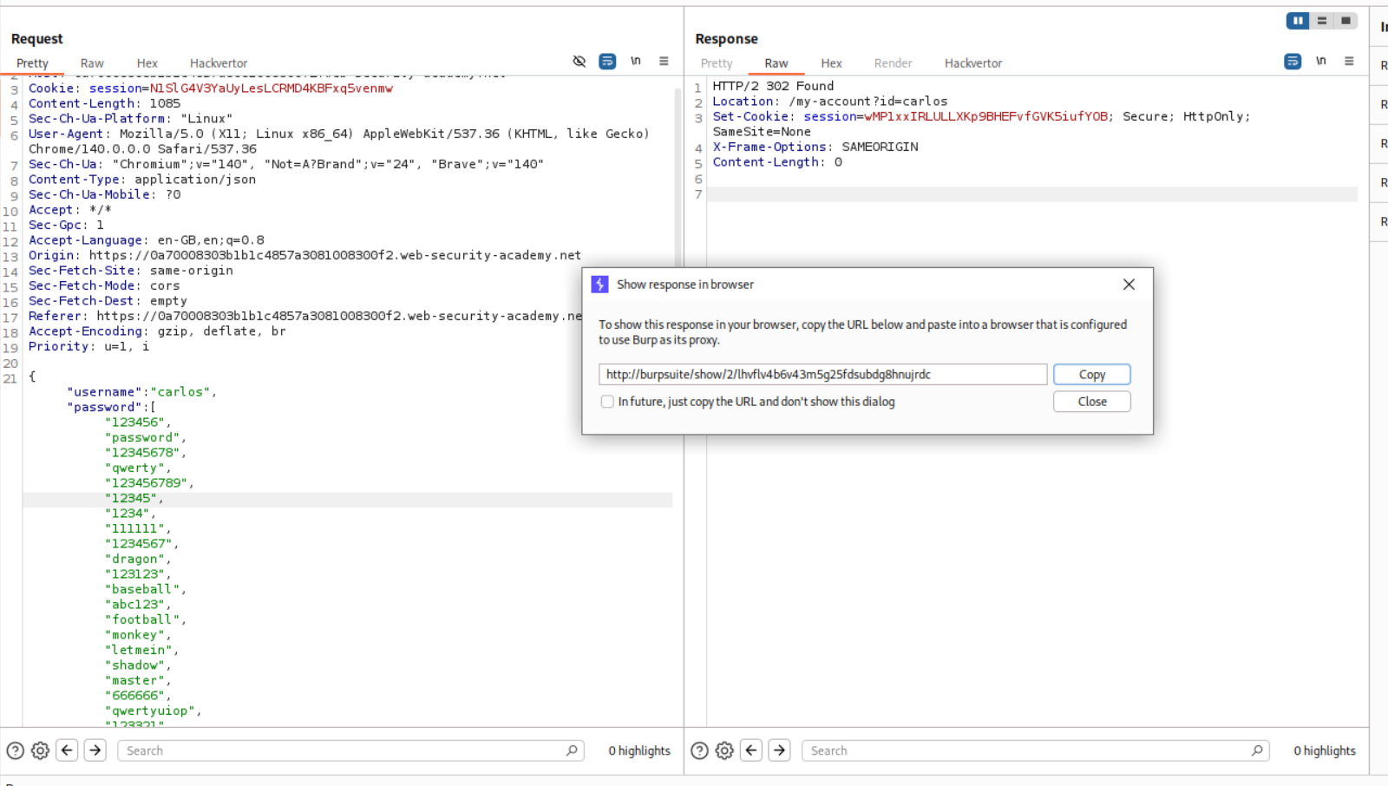Viewport: 1388px width, 786px height.
Task: Go to previous match in Request search
Action: (x=68, y=750)
